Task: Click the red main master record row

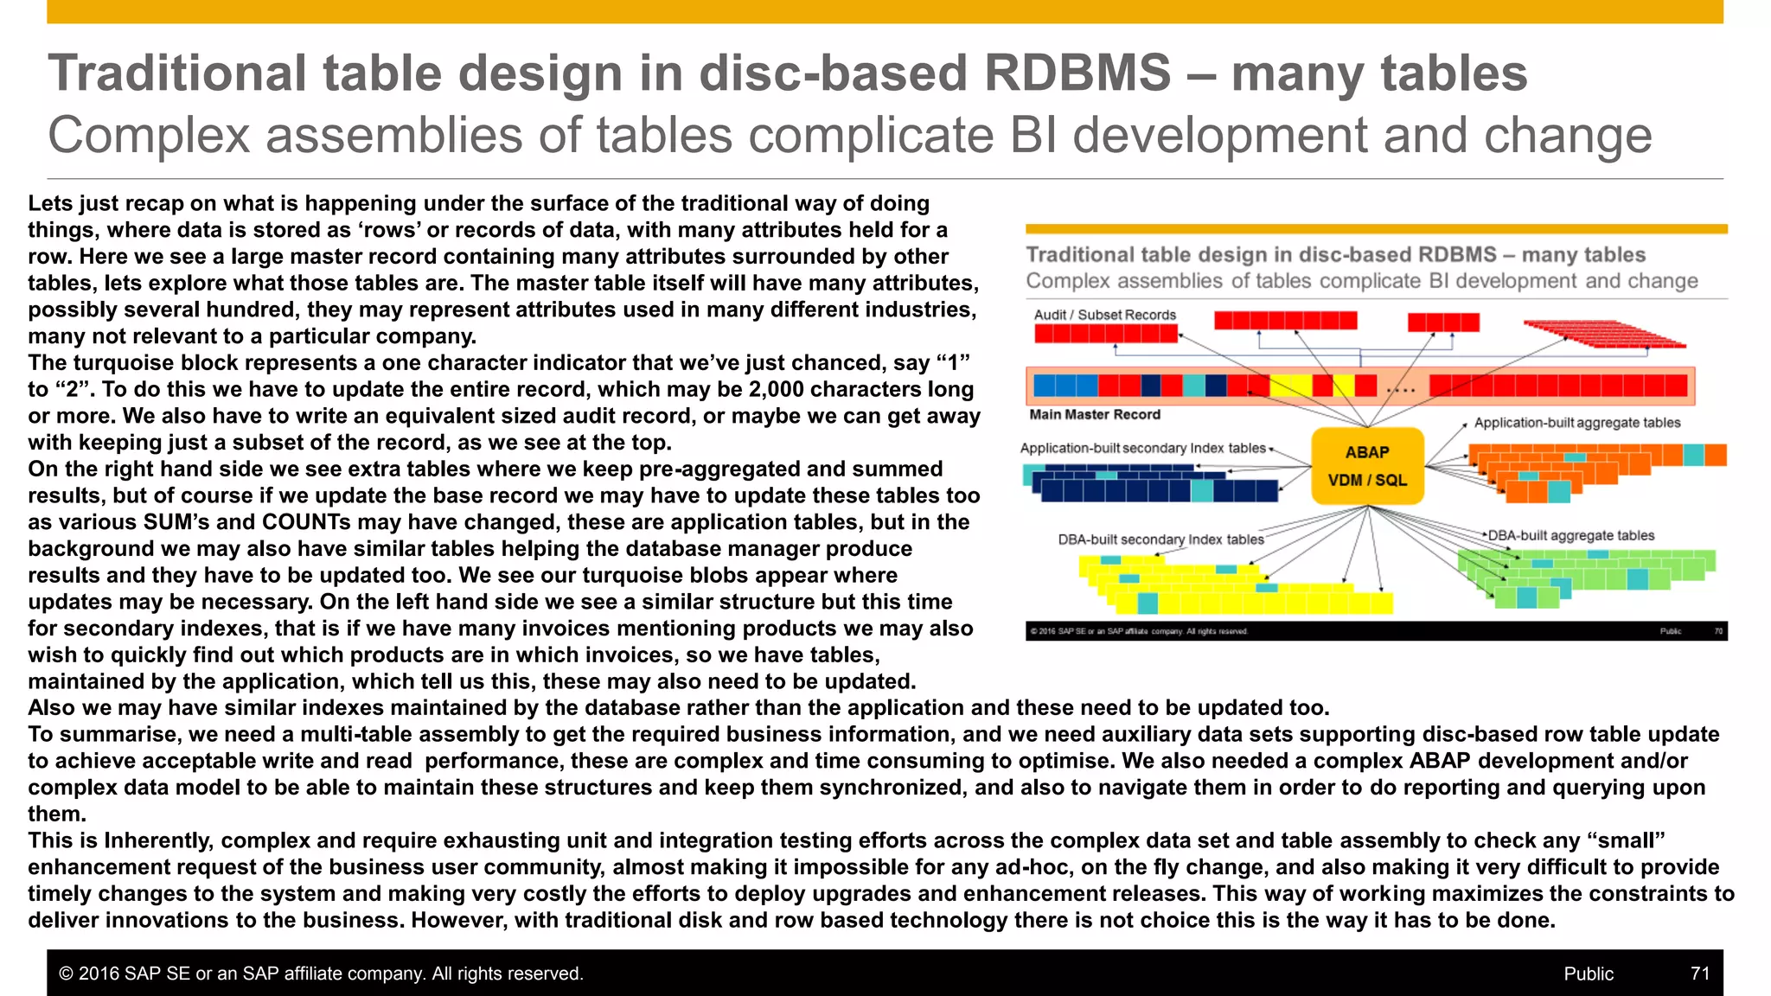Action: tap(1360, 386)
